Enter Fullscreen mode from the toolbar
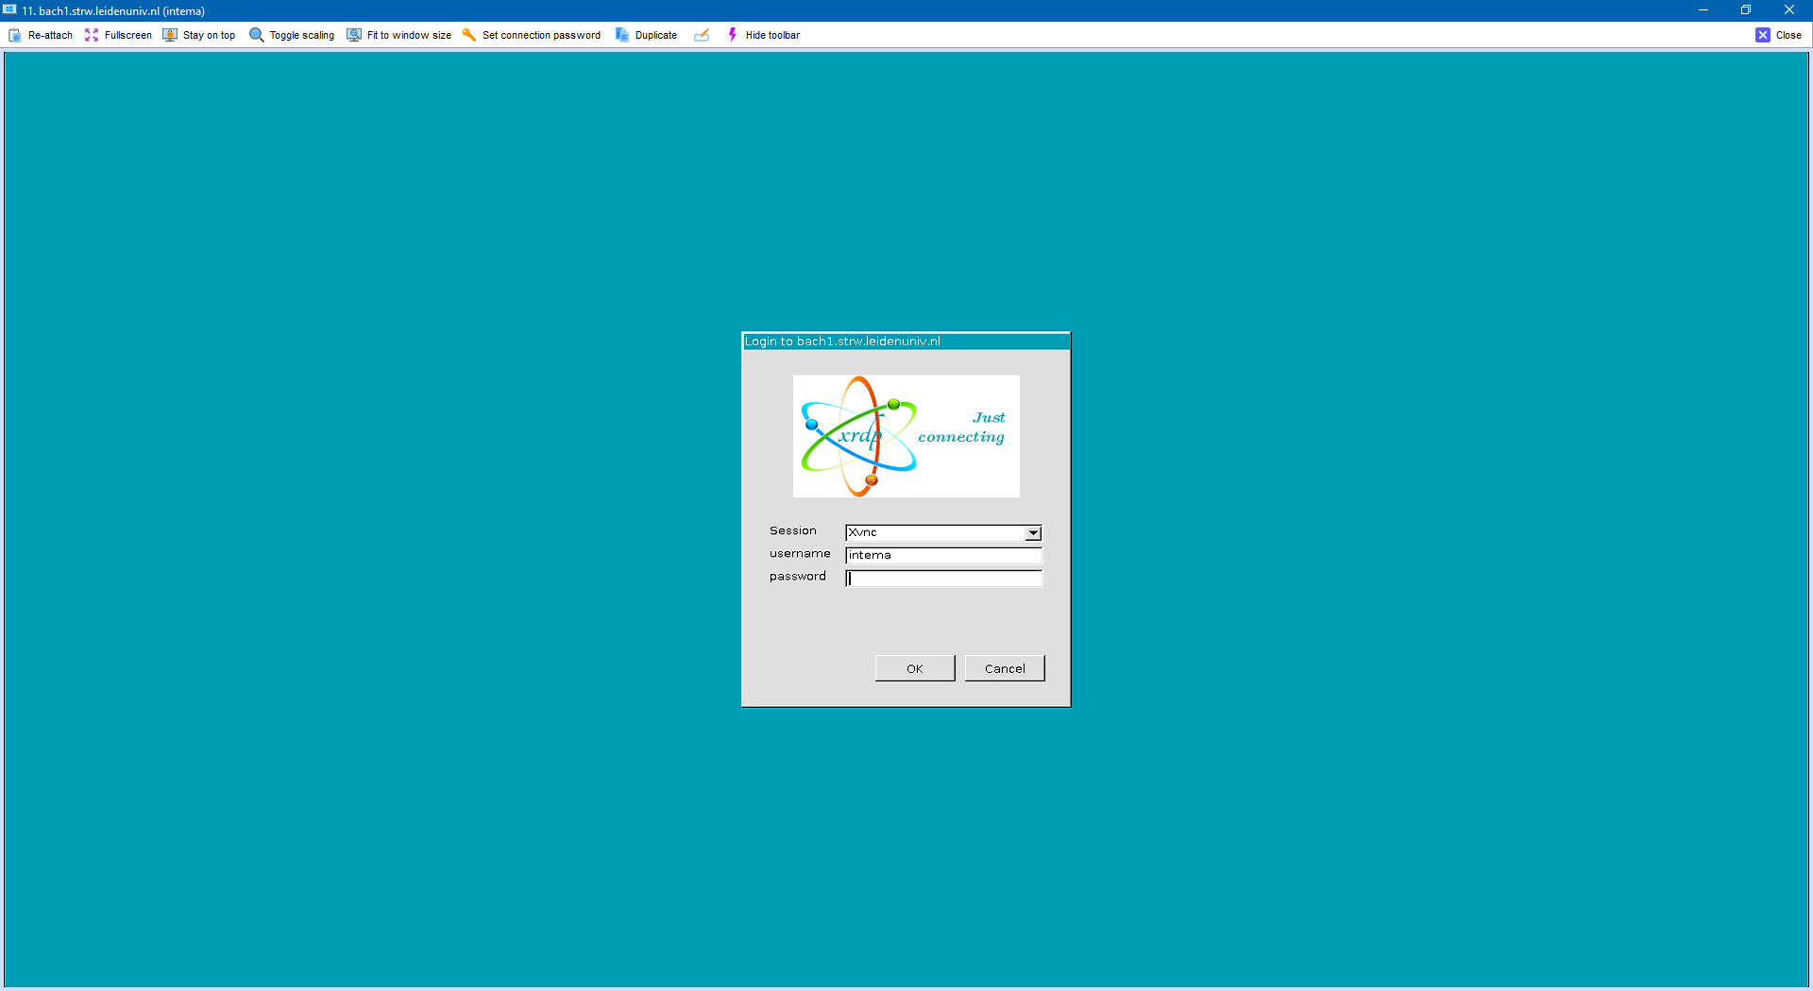1813x991 pixels. (92, 35)
